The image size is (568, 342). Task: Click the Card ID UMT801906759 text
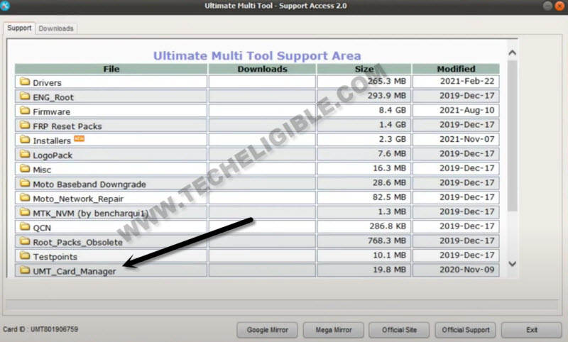40,329
